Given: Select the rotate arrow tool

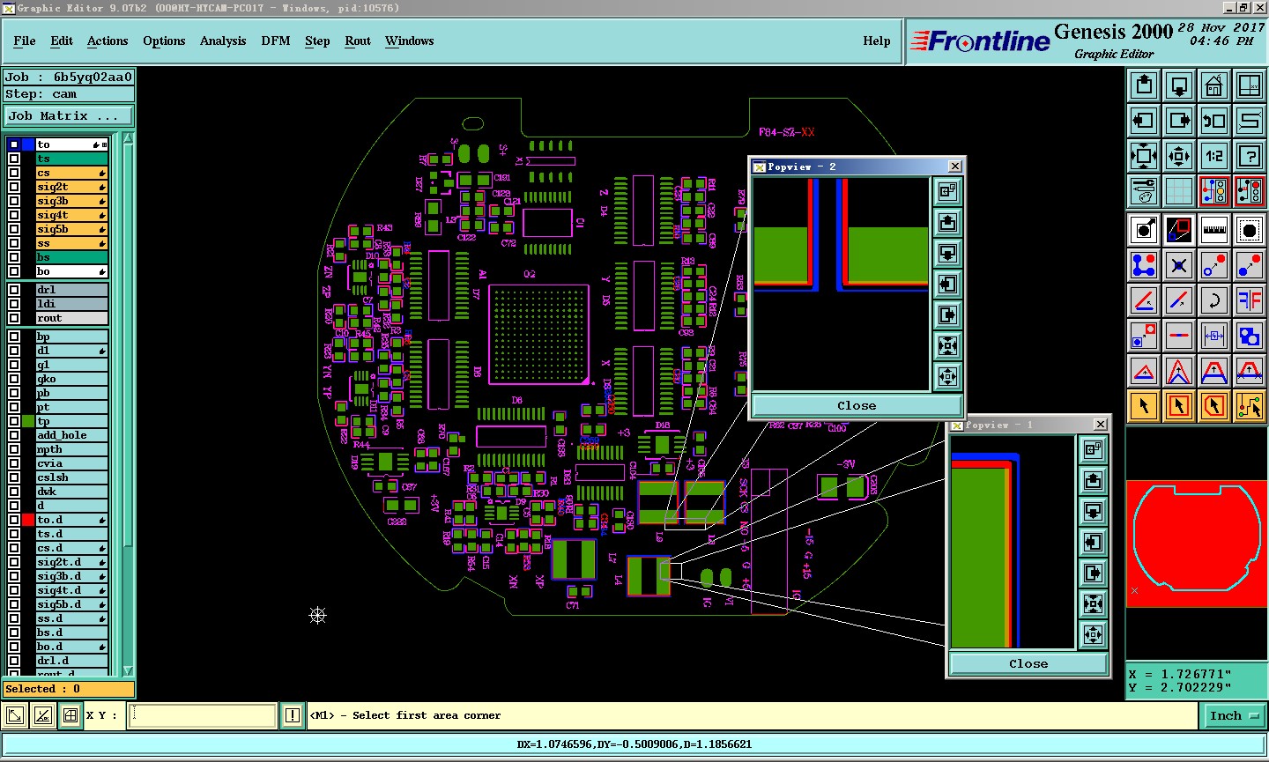Looking at the screenshot, I should [1214, 300].
